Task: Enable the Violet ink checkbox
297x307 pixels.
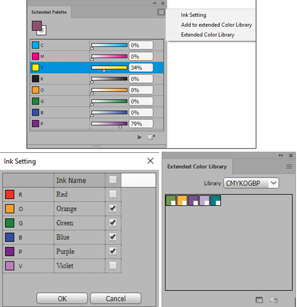Action: tap(113, 266)
